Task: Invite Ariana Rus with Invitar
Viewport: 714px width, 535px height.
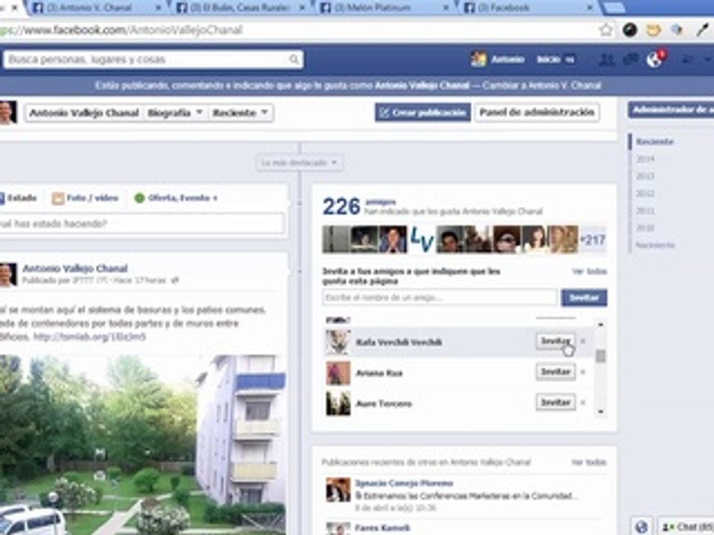Action: coord(556,372)
